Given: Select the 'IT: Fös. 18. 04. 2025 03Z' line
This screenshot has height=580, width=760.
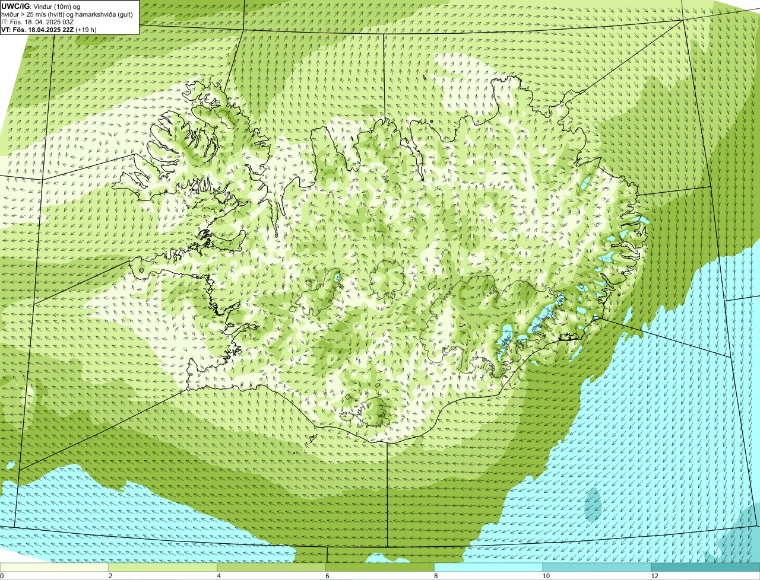Looking at the screenshot, I should (x=38, y=22).
